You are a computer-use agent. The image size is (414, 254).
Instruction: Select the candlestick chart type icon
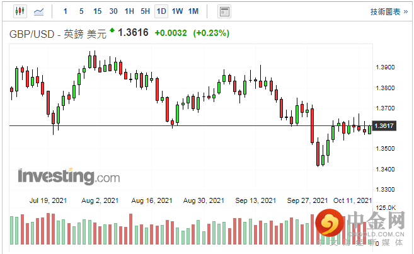[19, 11]
